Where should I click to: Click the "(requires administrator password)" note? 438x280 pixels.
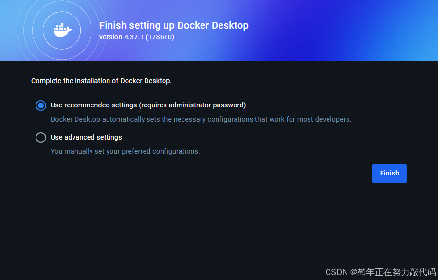coord(192,105)
